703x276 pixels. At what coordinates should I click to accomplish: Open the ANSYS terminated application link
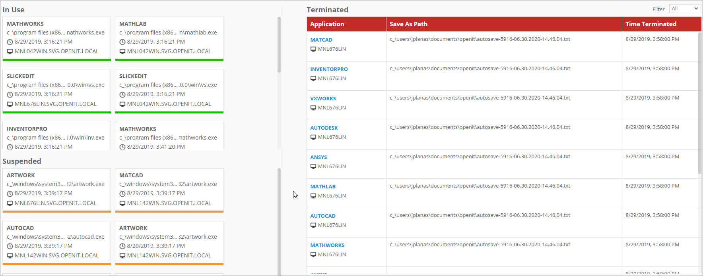pos(318,157)
